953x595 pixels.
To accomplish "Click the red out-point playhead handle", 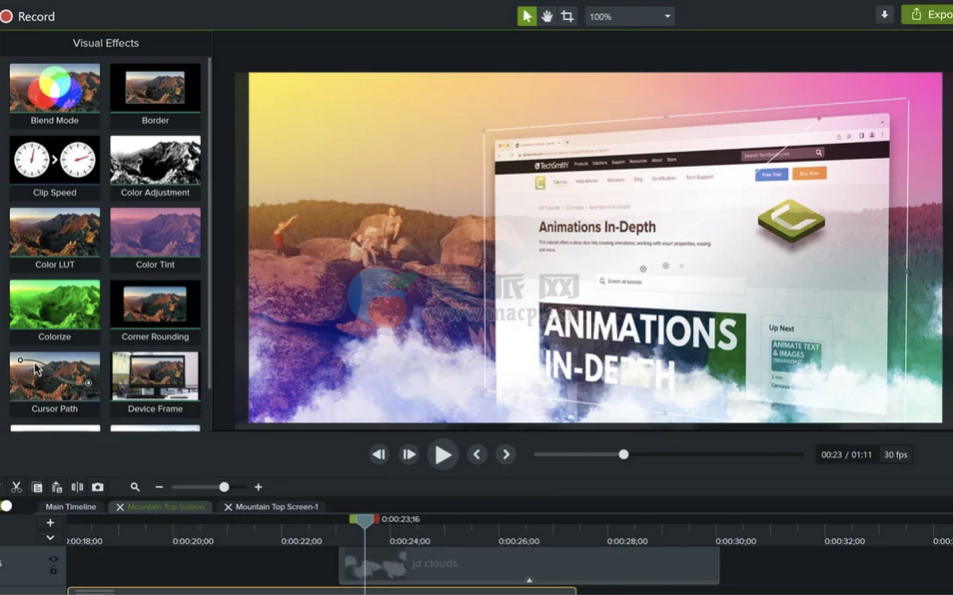I will click(377, 519).
